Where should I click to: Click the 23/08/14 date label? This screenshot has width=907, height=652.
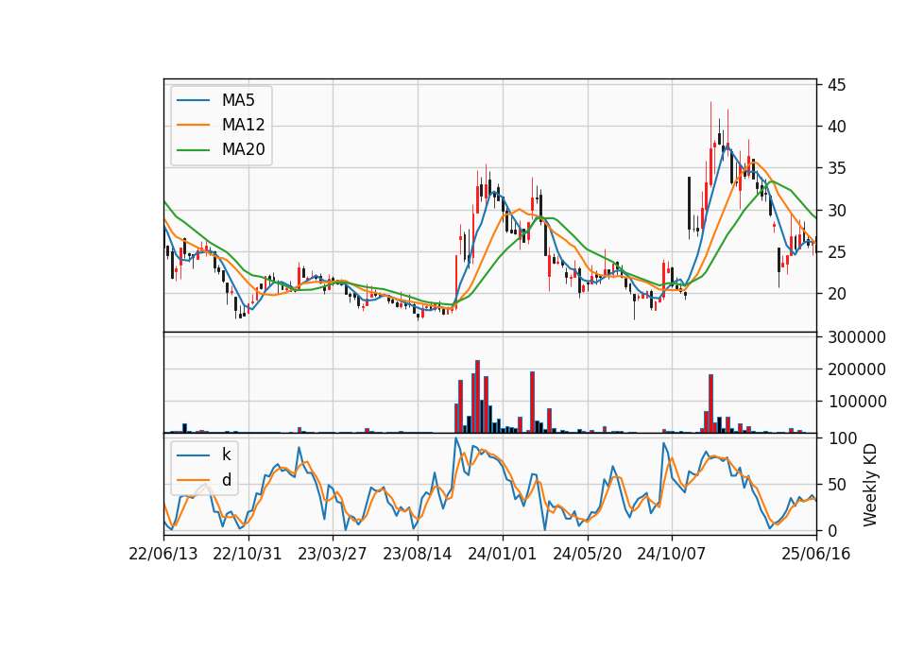(418, 555)
